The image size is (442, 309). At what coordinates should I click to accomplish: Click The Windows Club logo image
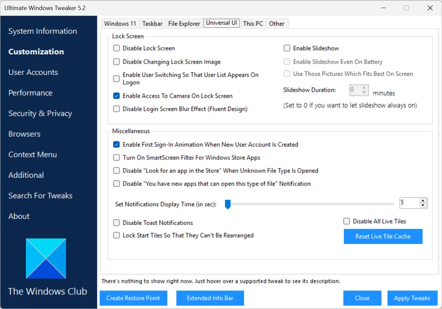click(x=46, y=259)
